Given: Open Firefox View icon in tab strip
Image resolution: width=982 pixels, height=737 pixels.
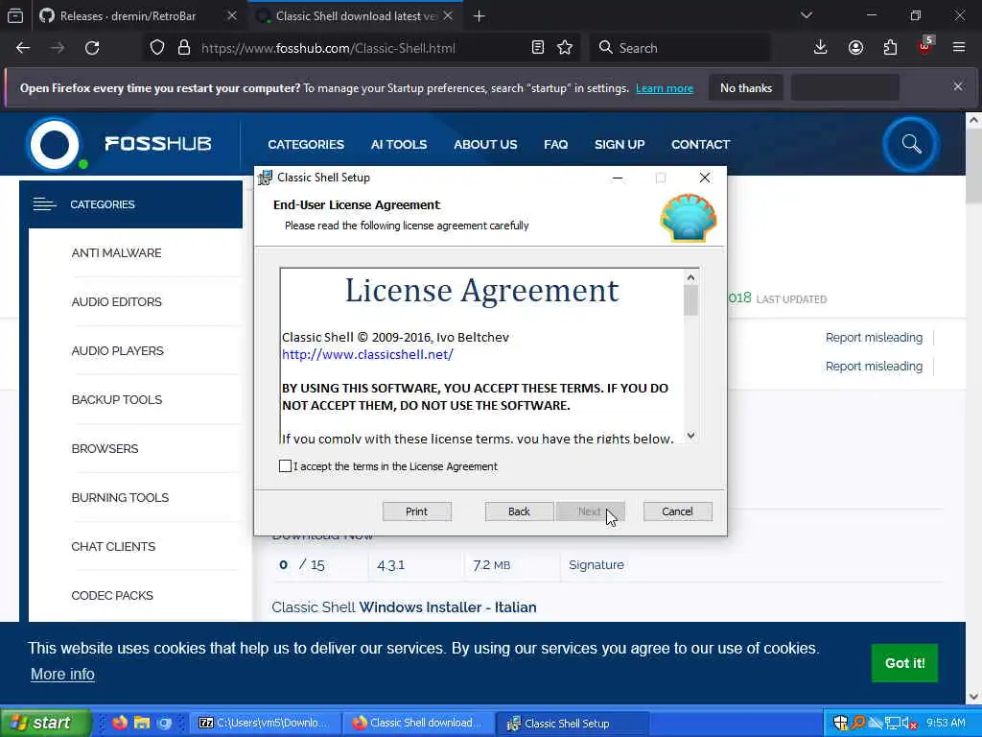Looking at the screenshot, I should coord(15,16).
